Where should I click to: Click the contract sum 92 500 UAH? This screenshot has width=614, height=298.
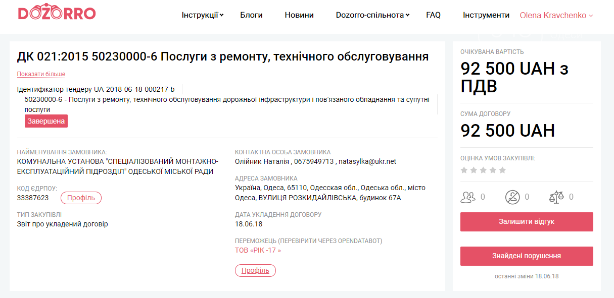508,131
